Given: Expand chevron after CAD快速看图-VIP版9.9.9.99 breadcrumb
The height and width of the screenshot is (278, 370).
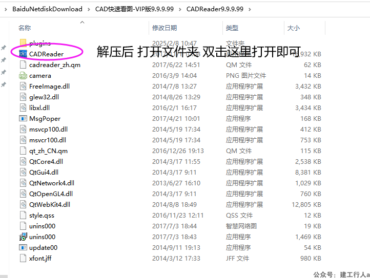Looking at the screenshot, I should (180, 9).
